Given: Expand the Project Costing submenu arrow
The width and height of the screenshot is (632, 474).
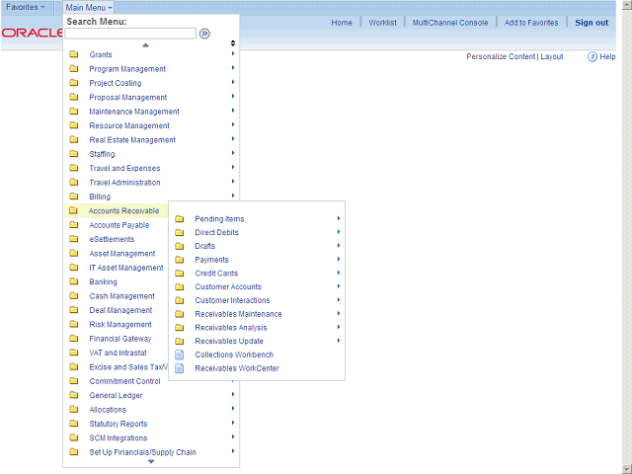Looking at the screenshot, I should point(232,83).
